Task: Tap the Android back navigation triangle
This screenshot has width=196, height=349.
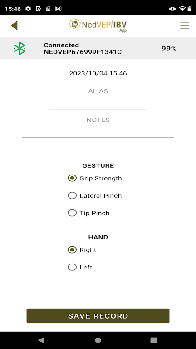Action: (41, 340)
